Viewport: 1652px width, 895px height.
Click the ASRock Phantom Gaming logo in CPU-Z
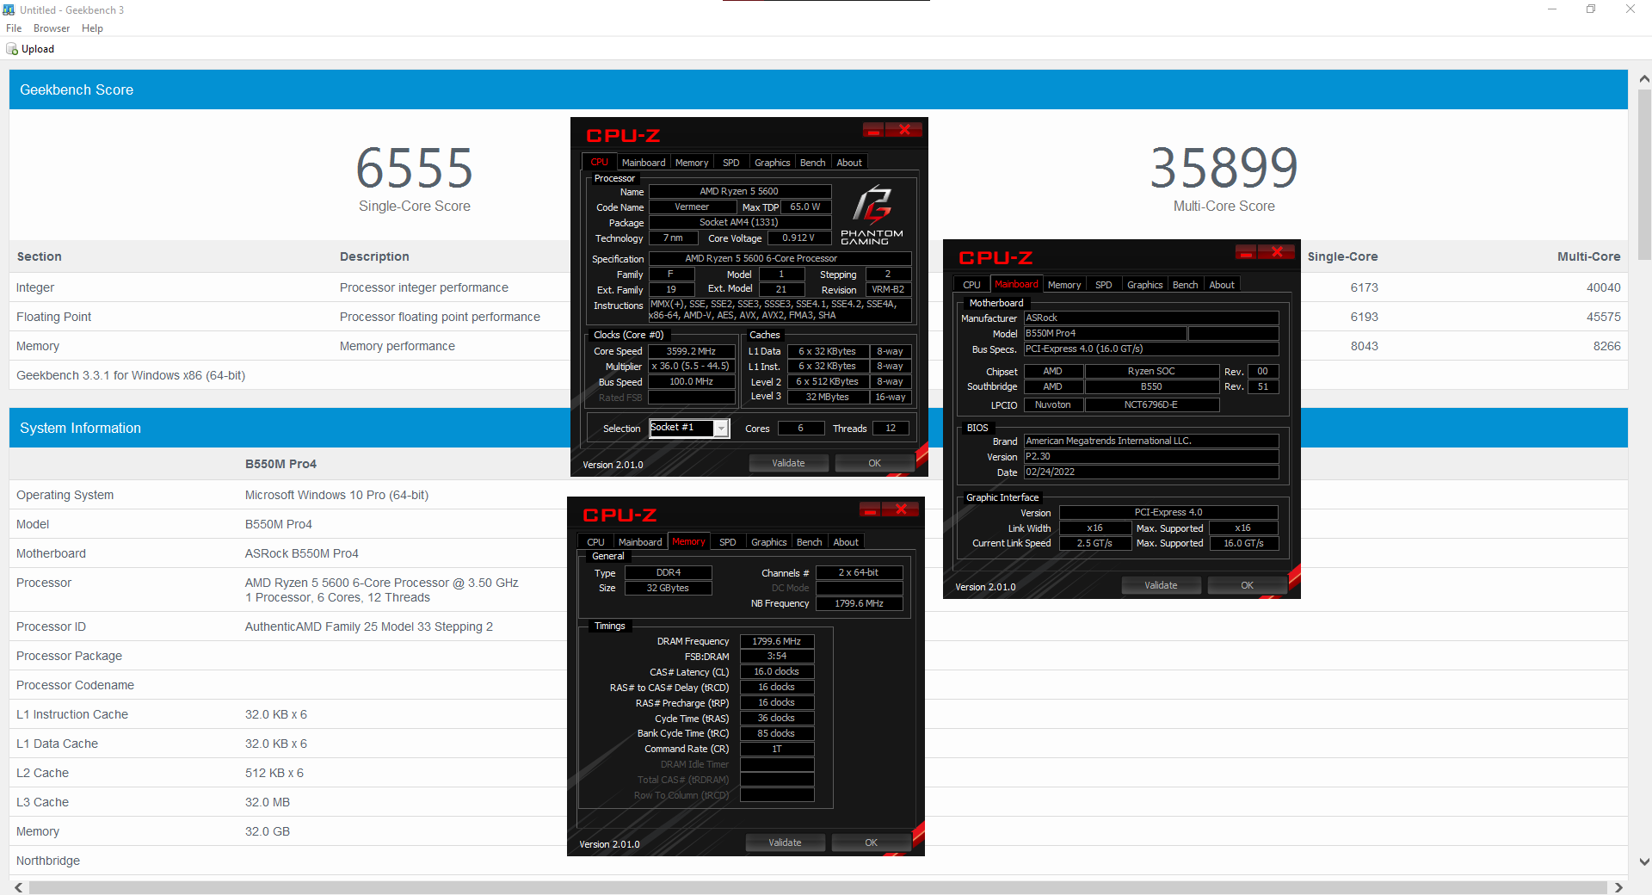click(872, 215)
